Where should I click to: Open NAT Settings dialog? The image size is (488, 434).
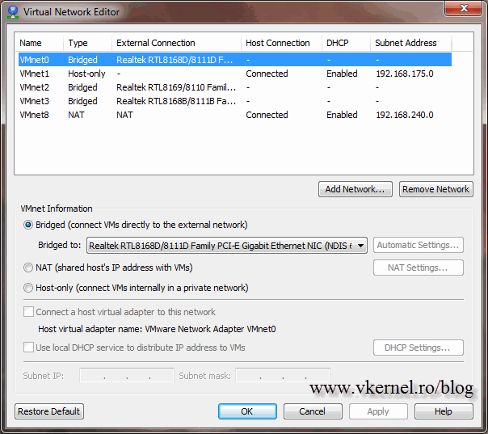(x=419, y=268)
